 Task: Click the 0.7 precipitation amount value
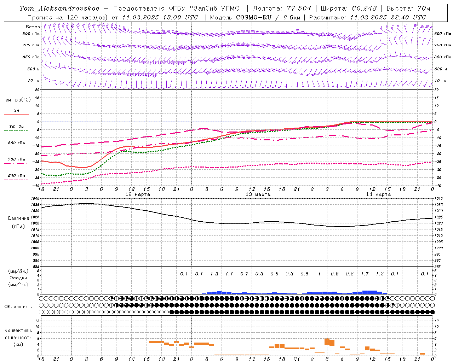pos(244,274)
